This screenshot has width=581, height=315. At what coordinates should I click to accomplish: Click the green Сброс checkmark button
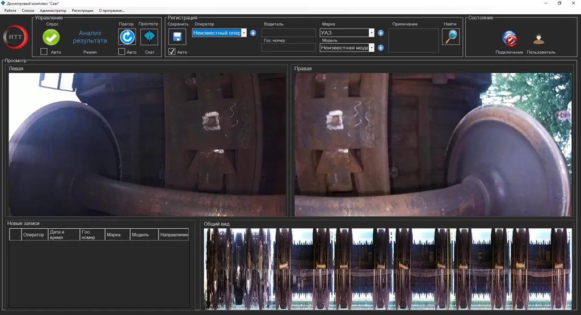coord(51,37)
